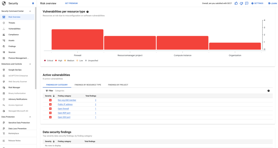Toggle the High severity legend item
278x148 pixels.
[59, 61]
